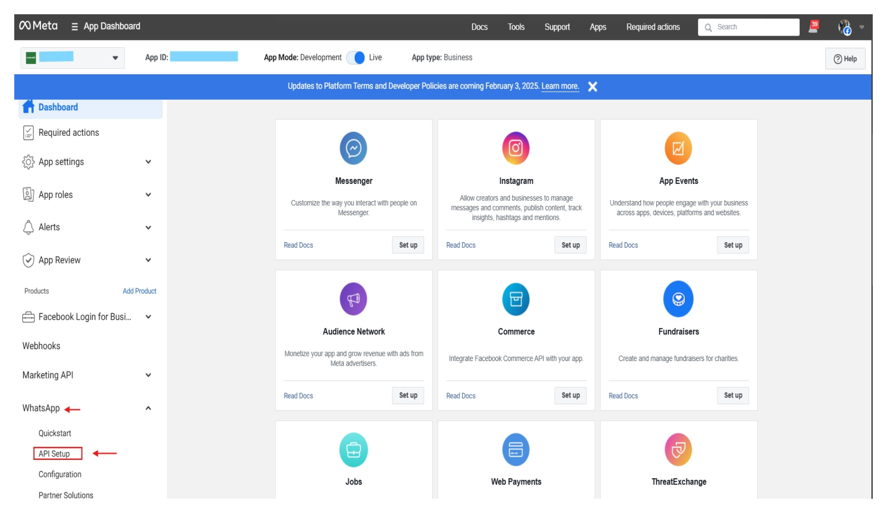Click the Fundraisers heart icon
This screenshot has width=887, height=513.
(678, 299)
